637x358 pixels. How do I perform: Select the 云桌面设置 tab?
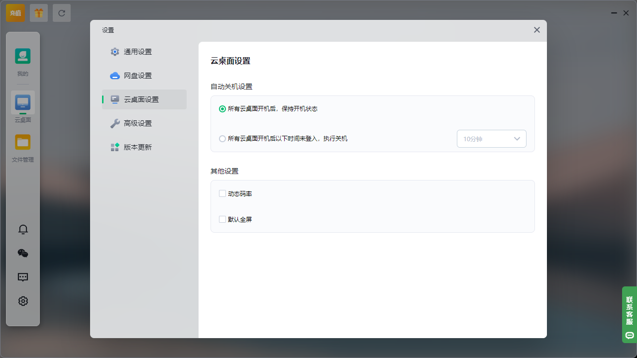pos(144,99)
